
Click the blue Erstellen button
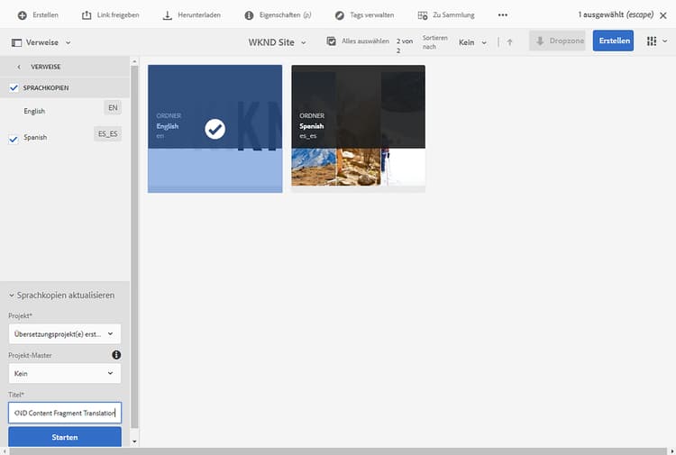613,41
